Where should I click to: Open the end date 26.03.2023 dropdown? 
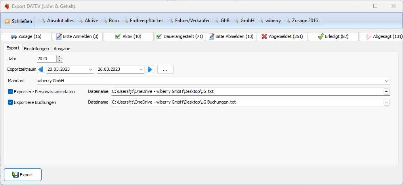[x=141, y=70]
